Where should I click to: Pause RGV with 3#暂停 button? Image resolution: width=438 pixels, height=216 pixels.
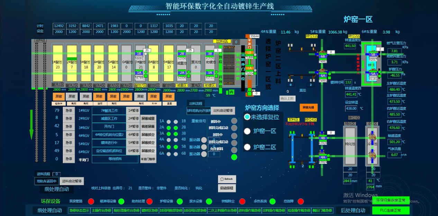pos(134,127)
